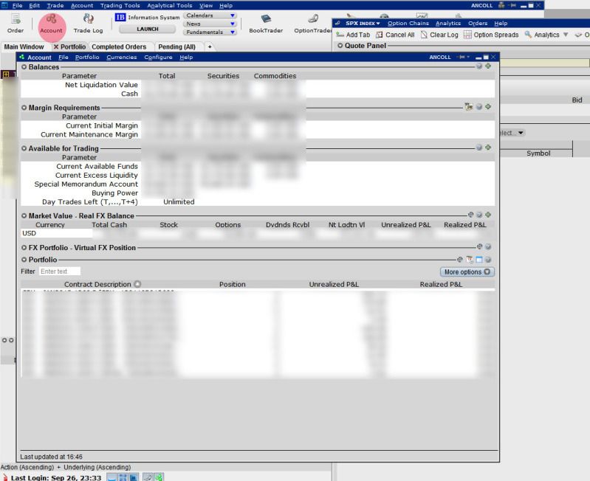Open the Analytical Tools menu

(169, 6)
